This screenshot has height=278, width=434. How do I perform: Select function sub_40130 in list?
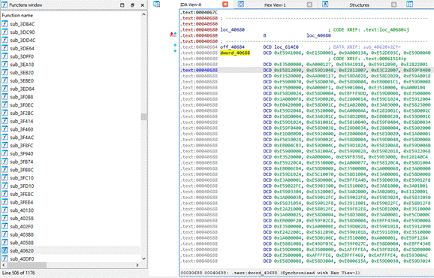click(x=22, y=210)
